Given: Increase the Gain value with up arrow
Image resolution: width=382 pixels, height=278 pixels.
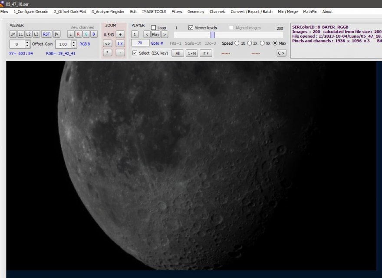Looking at the screenshot, I should click(74, 43).
